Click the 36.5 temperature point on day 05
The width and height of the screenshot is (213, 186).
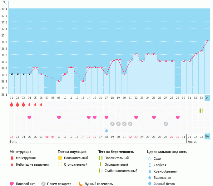point(35,68)
